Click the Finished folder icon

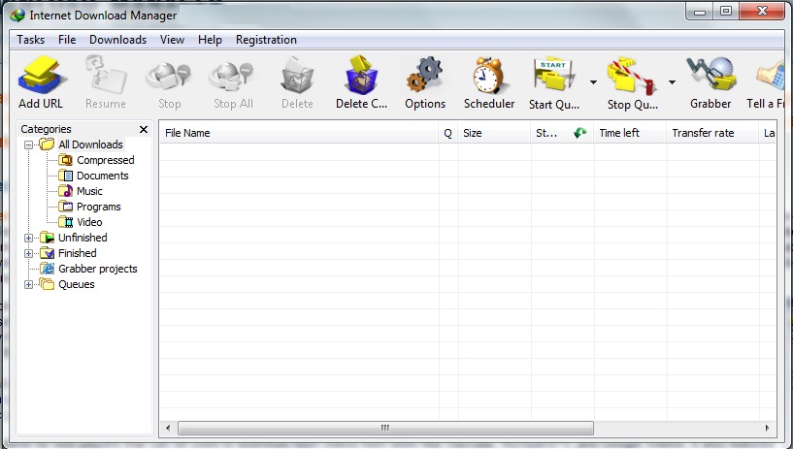pos(47,253)
